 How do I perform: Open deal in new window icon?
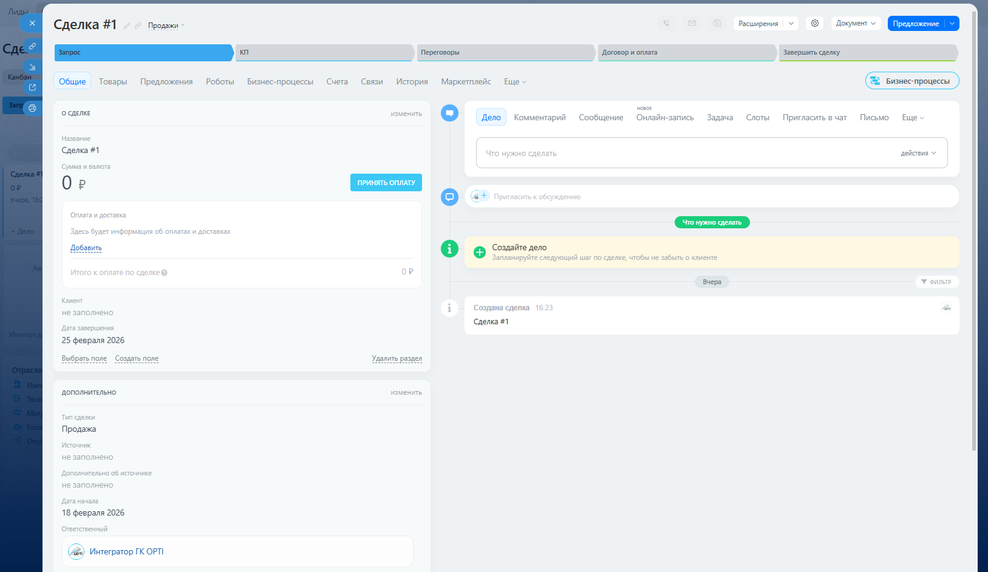(x=32, y=87)
